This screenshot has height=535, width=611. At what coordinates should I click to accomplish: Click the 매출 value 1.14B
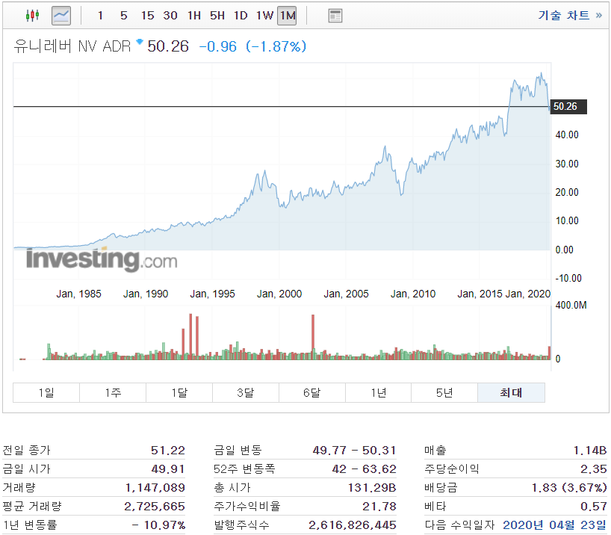pyautogui.click(x=590, y=451)
